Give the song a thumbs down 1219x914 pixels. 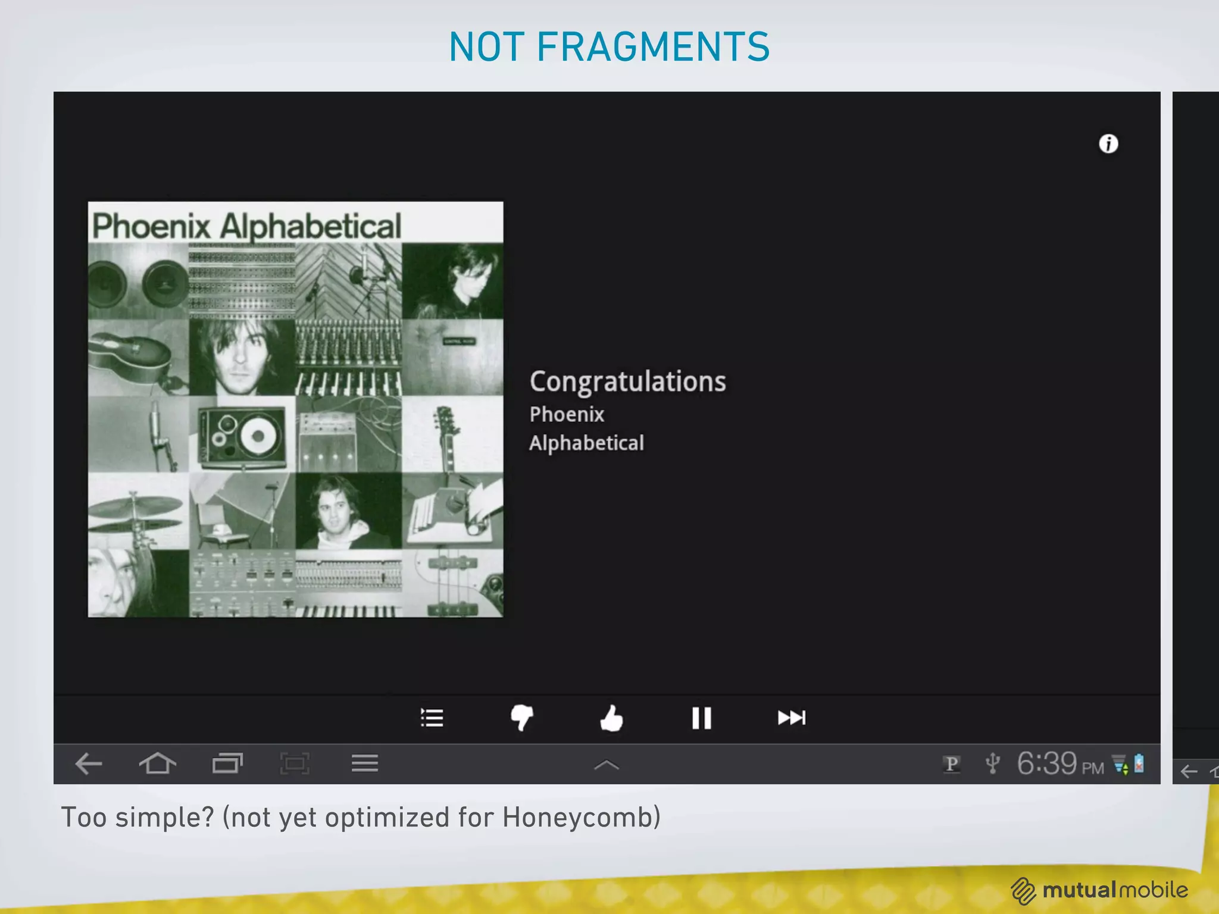[x=522, y=718]
